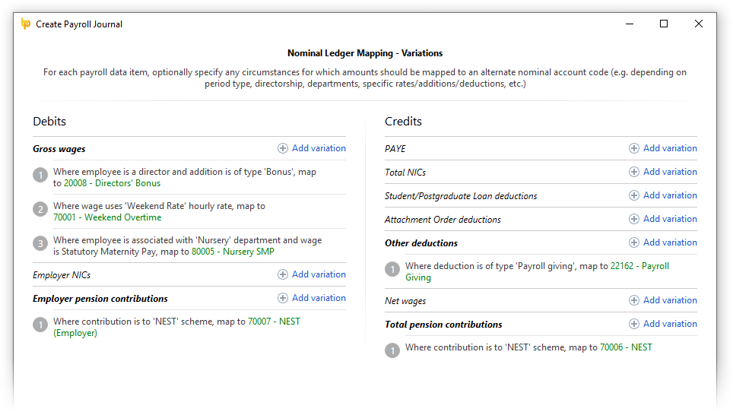Open the 20008 - Directors' Bonus mapping

113,183
